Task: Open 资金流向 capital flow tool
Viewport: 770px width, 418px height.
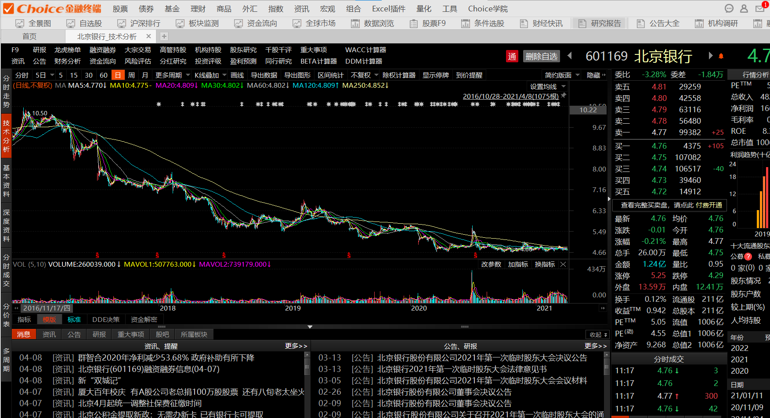Action: tap(256, 23)
